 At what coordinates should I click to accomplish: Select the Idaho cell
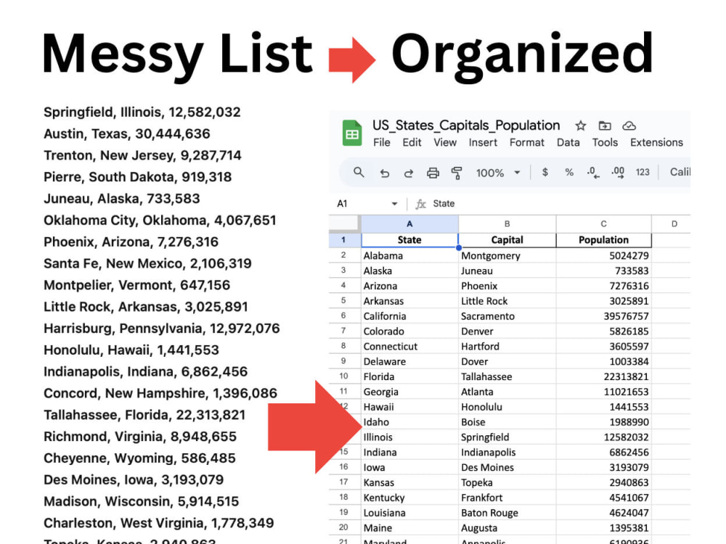pos(409,422)
